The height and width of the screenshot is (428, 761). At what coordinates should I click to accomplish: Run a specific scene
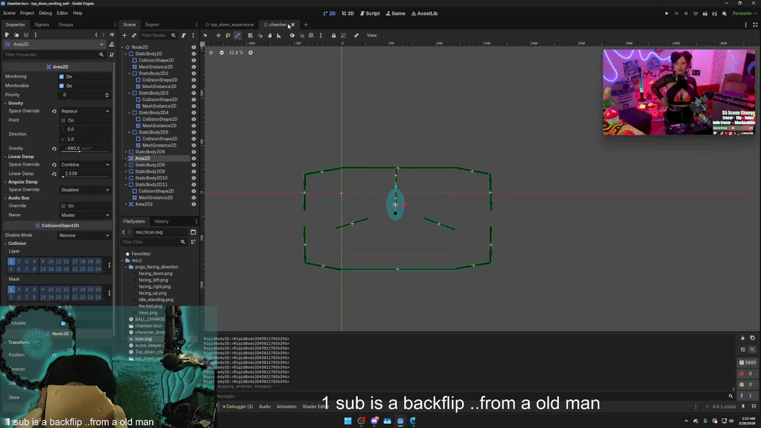point(715,13)
